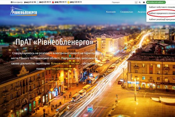This screenshot has width=175, height=117.
Task: Select Кабінет реалізації приєднання
Action: click(162, 19)
